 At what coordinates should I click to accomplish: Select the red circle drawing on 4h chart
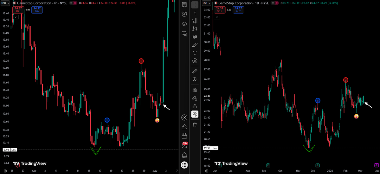tap(141, 61)
